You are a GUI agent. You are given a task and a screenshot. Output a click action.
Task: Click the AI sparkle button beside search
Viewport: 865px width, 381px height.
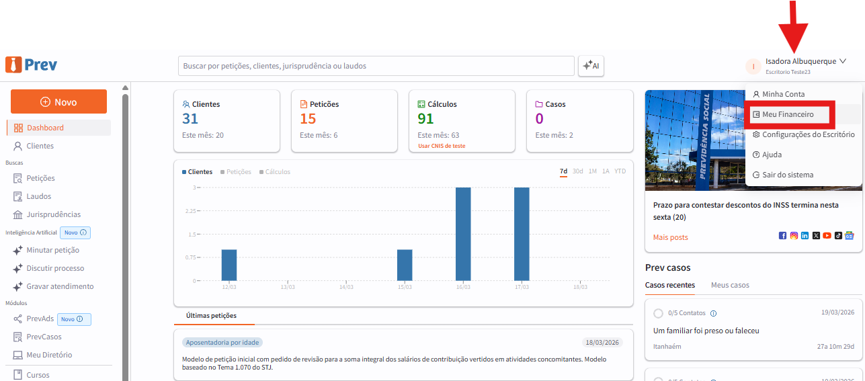[591, 66]
